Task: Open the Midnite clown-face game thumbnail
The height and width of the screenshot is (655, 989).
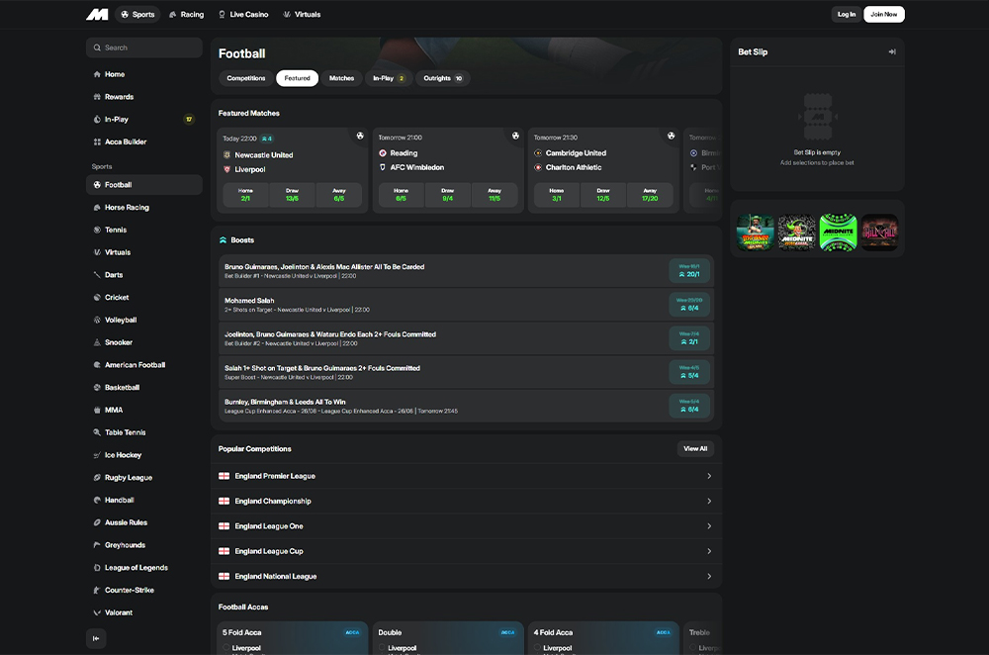Action: [x=796, y=233]
